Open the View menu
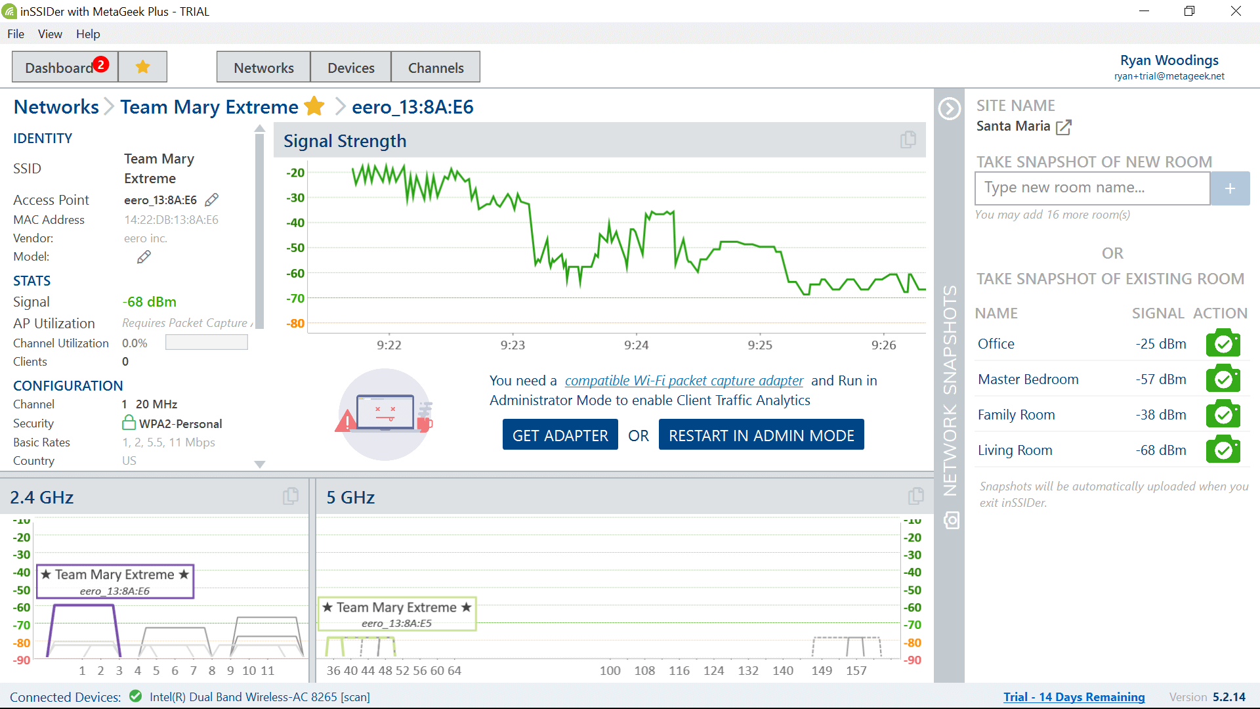 [50, 34]
